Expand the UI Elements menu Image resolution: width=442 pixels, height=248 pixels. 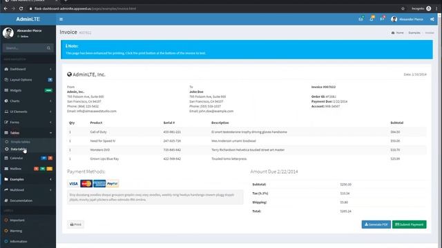tap(28, 112)
